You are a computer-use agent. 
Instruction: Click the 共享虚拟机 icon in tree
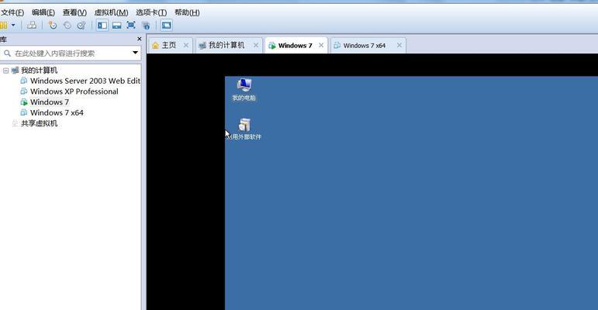click(15, 123)
